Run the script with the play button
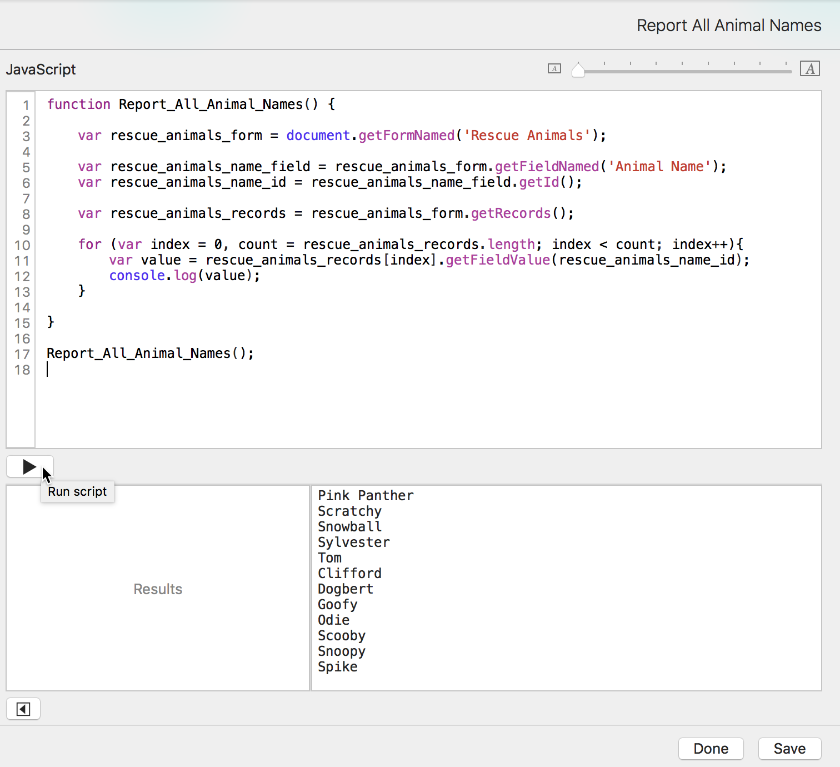Screen dimensions: 840x767 (29, 467)
